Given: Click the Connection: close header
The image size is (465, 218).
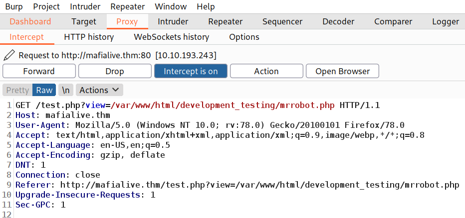Looking at the screenshot, I should (x=58, y=175).
